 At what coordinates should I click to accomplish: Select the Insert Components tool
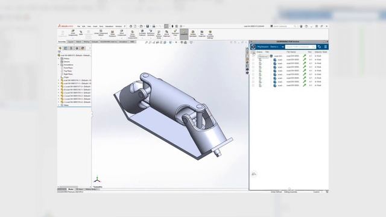pos(73,33)
